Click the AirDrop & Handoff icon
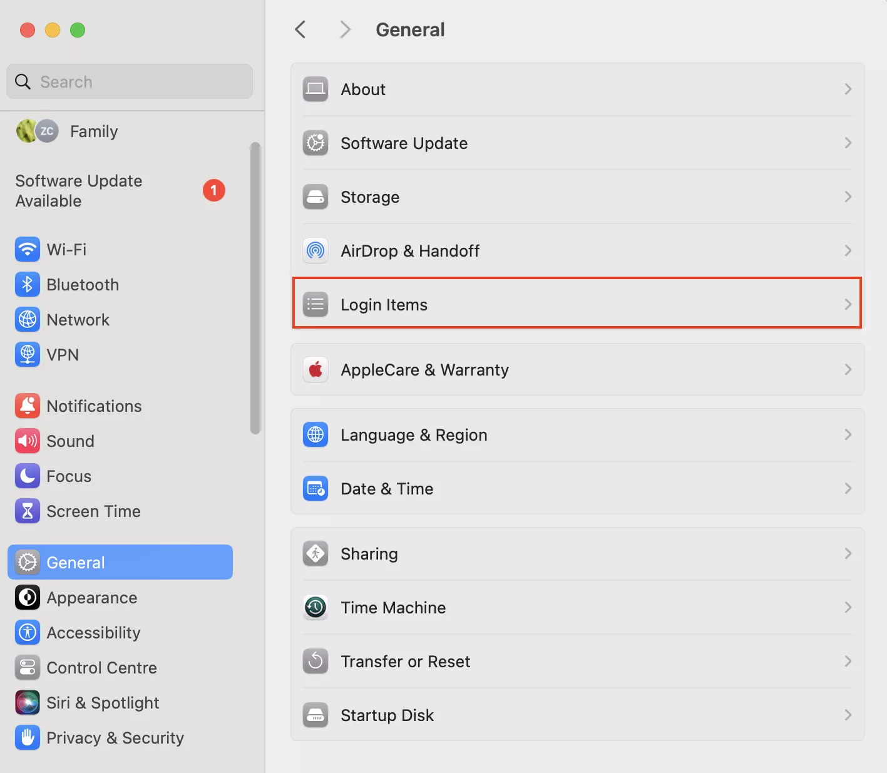 click(315, 251)
